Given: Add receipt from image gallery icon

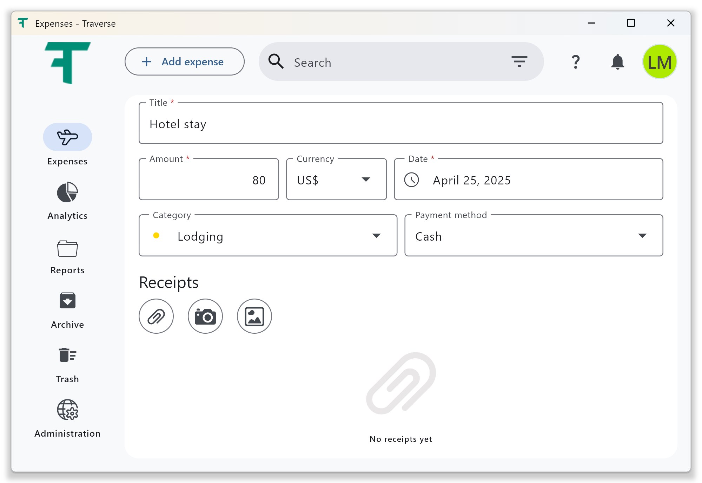Looking at the screenshot, I should point(254,316).
